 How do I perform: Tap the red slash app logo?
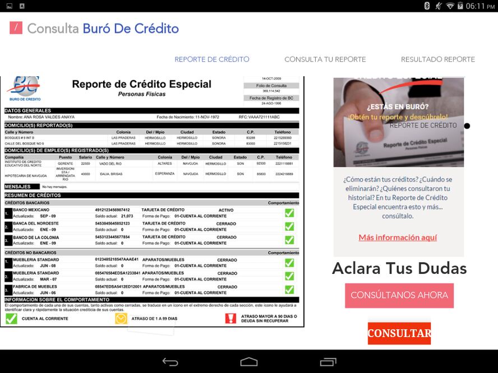coord(16,28)
